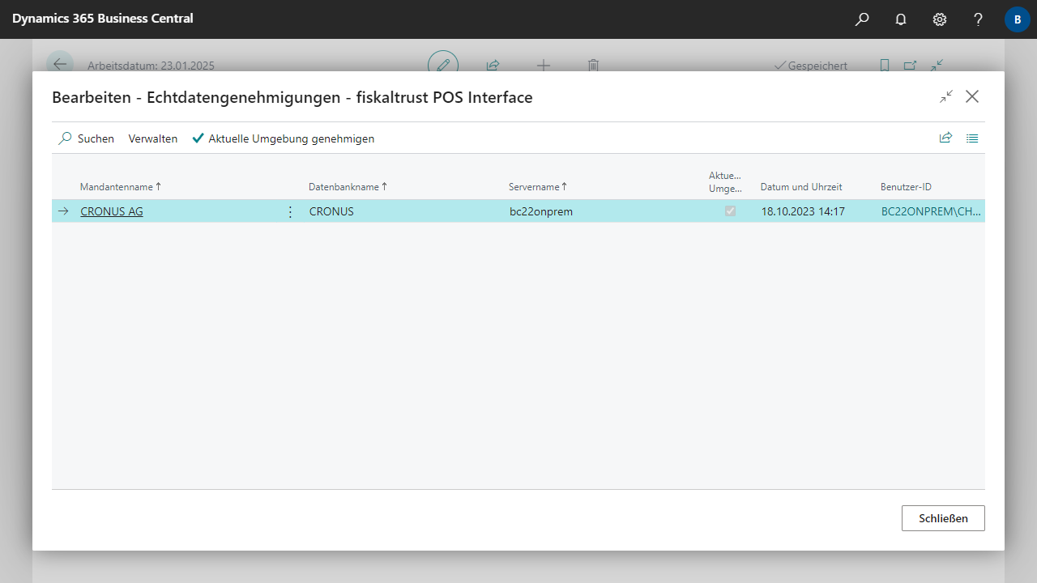
Task: Click the Datum und Uhrzeit column header
Action: [x=801, y=187]
